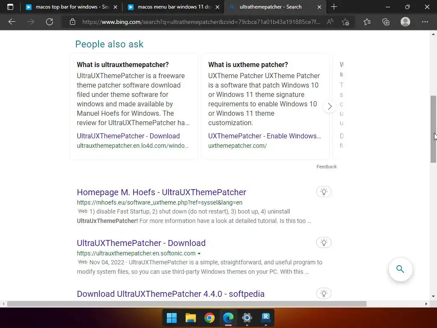Expand 'What is ultrauxthemepatcher?' question

pyautogui.click(x=122, y=65)
